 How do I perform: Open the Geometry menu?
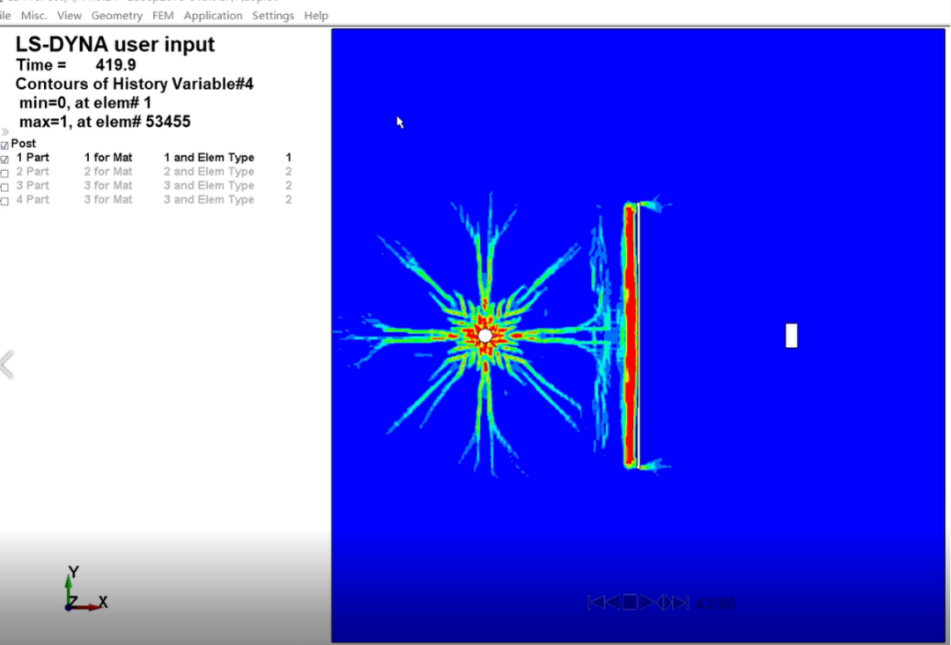[116, 16]
